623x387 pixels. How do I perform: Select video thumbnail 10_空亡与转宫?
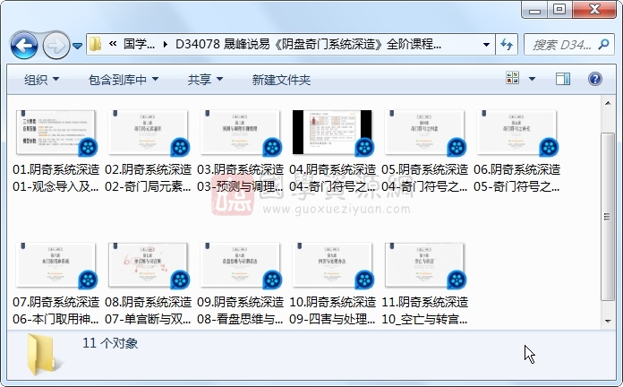coord(425,265)
